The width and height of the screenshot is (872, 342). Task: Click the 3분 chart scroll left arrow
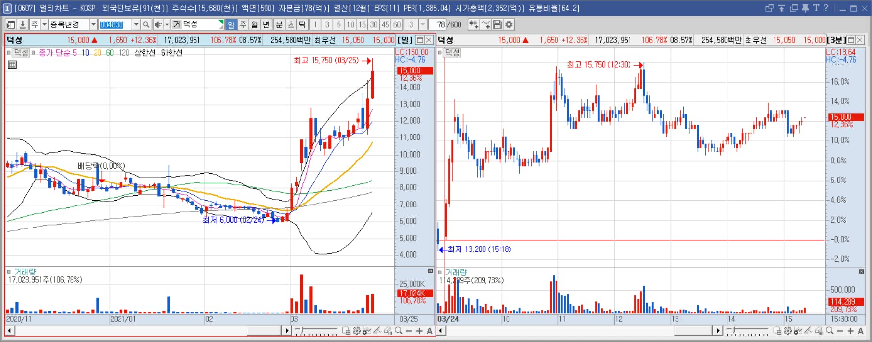[441, 331]
